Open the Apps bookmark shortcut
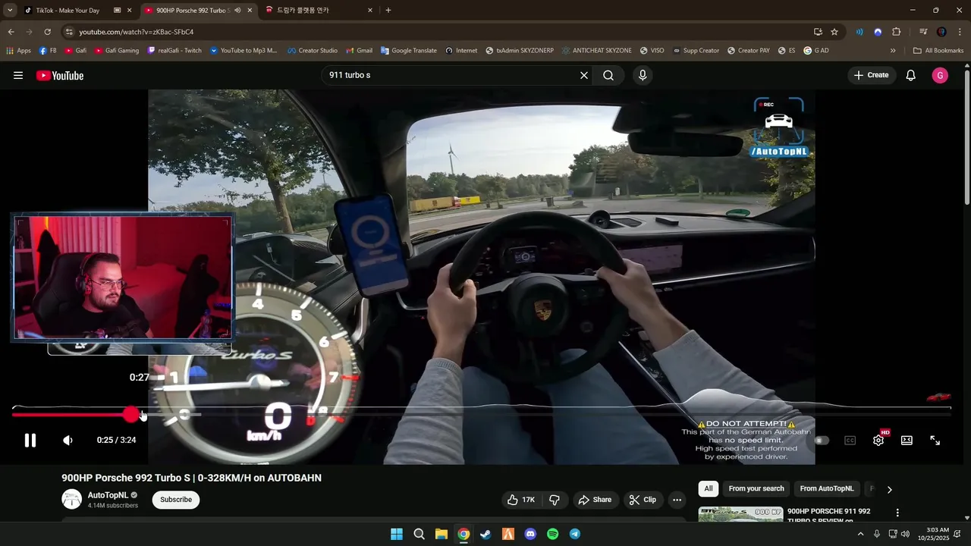Image resolution: width=971 pixels, height=546 pixels. pos(18,51)
